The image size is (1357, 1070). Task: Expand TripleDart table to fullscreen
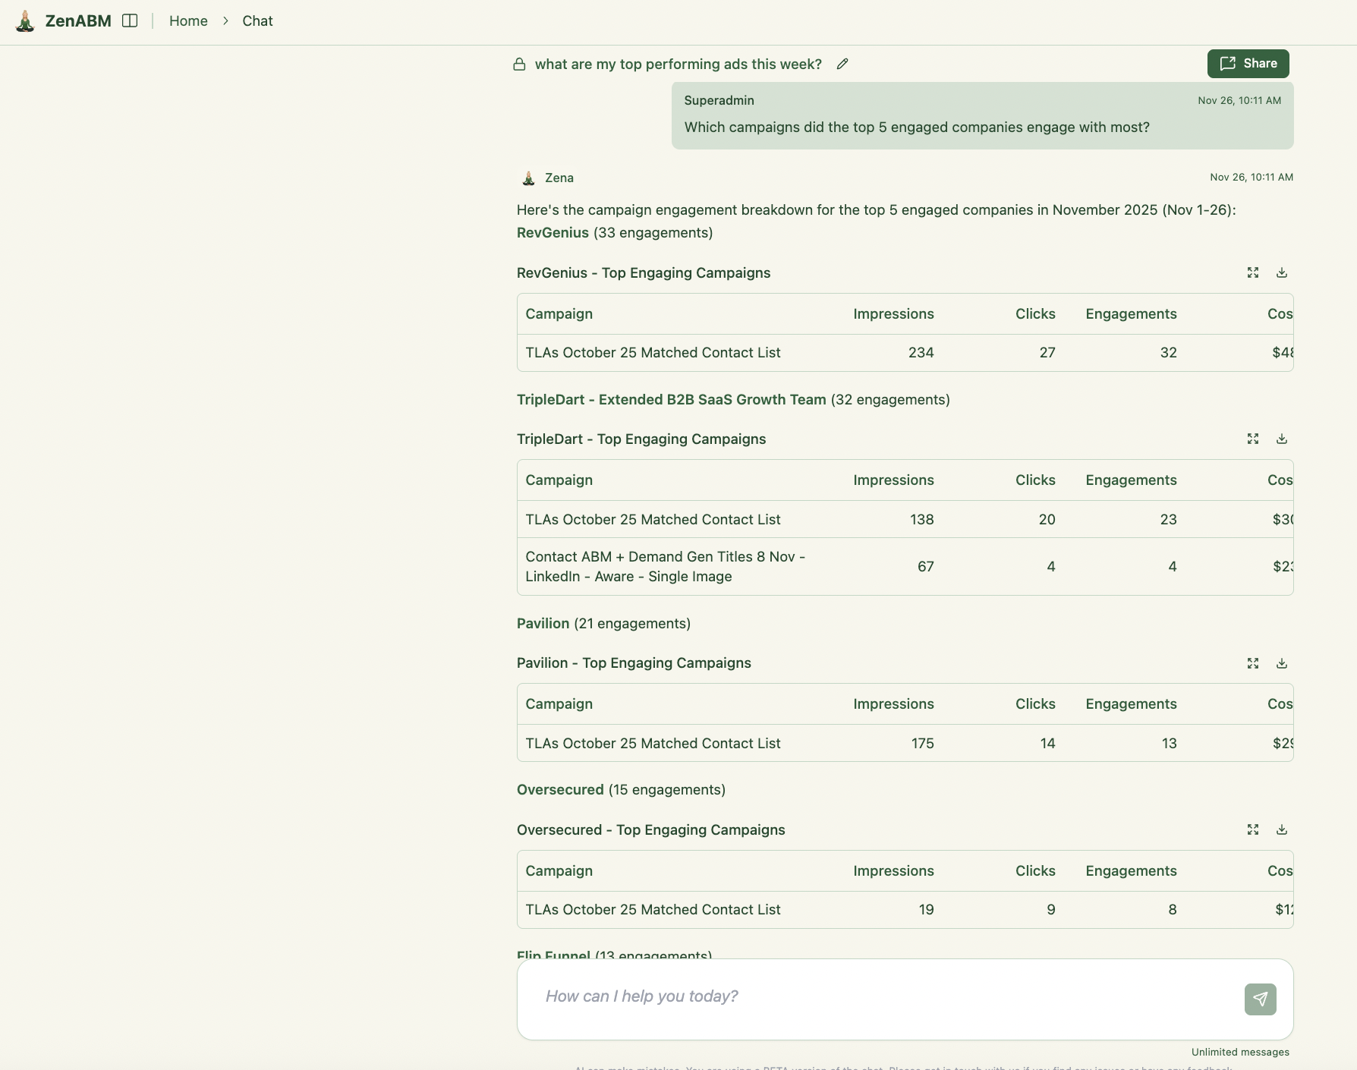pos(1253,438)
